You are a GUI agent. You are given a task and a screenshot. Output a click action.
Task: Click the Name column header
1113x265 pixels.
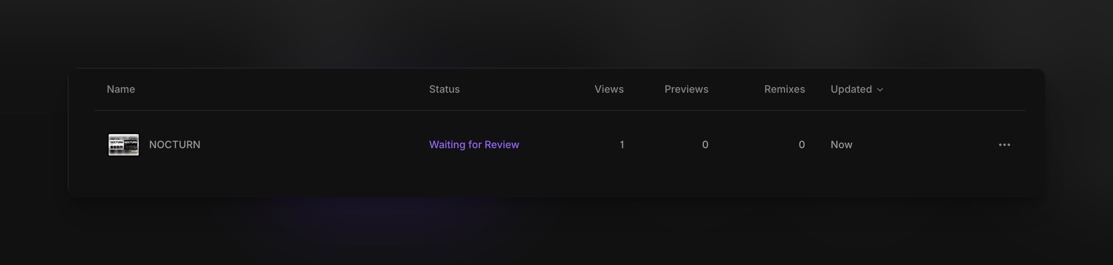point(121,89)
